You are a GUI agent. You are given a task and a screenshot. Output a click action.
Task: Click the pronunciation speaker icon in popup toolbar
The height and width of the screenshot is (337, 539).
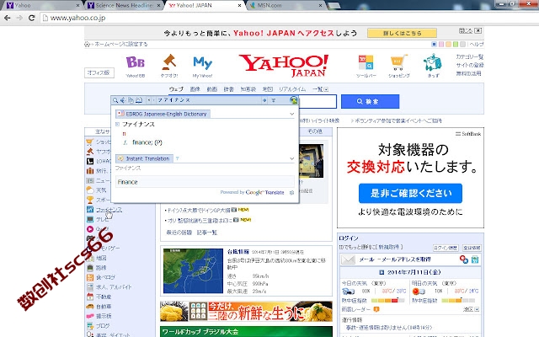(123, 100)
